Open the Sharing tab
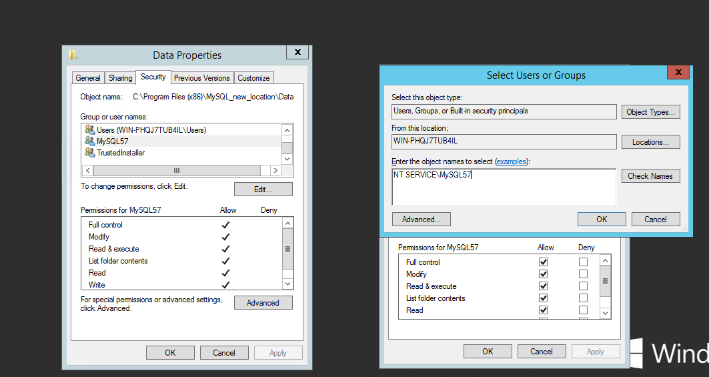The width and height of the screenshot is (709, 377). pos(120,78)
